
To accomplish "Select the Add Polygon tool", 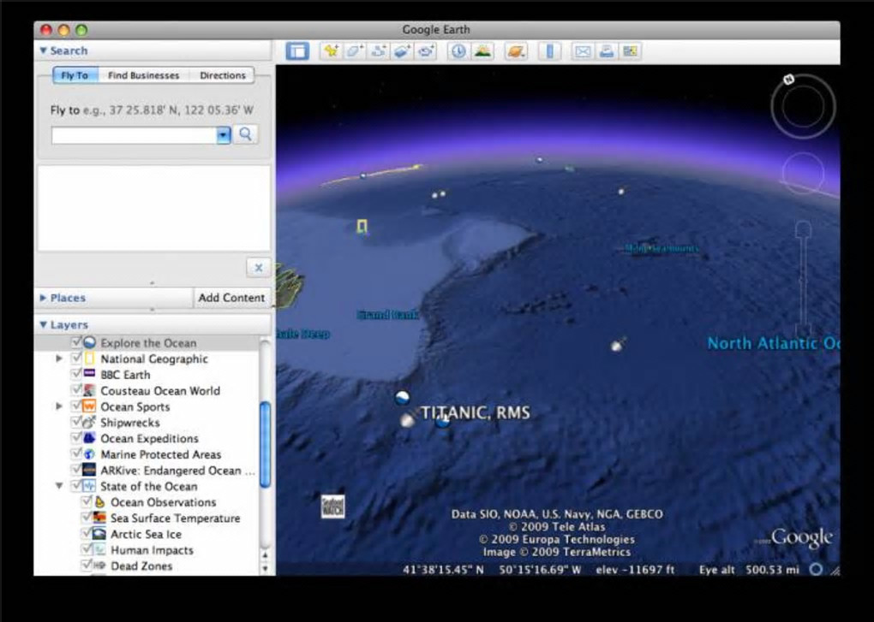I will [x=355, y=51].
